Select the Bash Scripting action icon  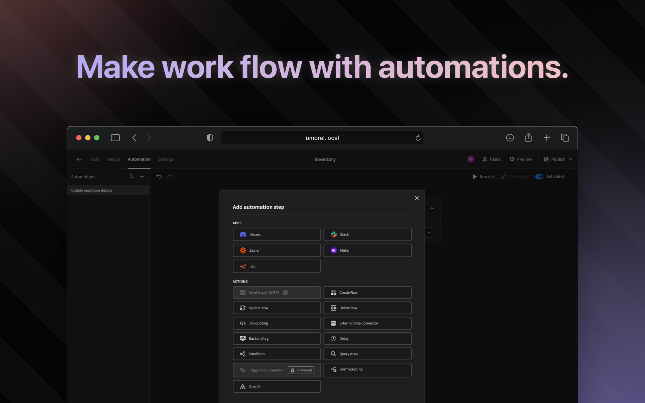[334, 369]
